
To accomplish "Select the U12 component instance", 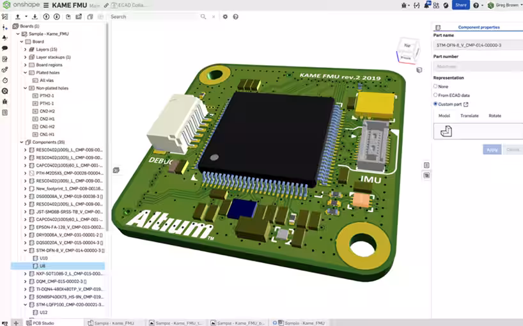I will [x=43, y=313].
